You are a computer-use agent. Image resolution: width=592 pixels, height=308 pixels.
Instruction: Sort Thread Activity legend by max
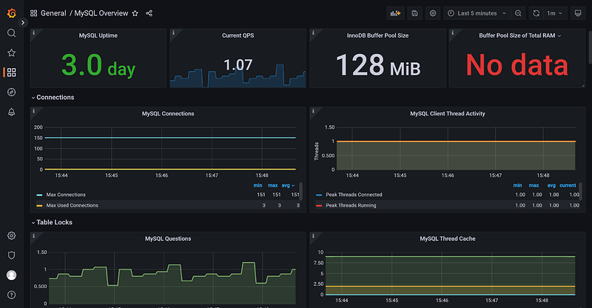(534, 185)
